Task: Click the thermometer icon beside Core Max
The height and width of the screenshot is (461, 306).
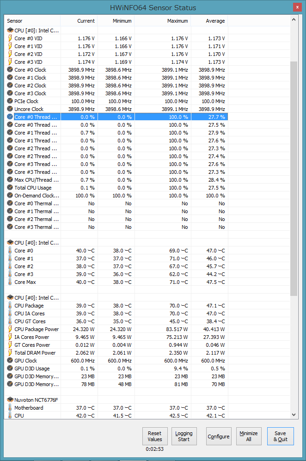Action: tap(10, 282)
